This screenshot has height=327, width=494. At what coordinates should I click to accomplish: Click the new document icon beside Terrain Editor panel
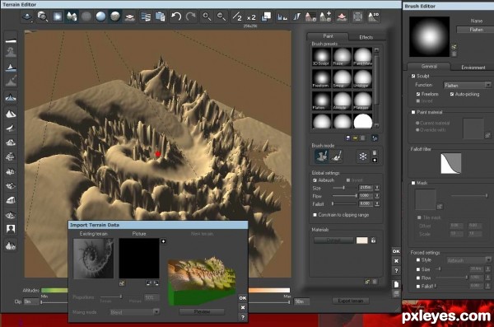(x=396, y=284)
